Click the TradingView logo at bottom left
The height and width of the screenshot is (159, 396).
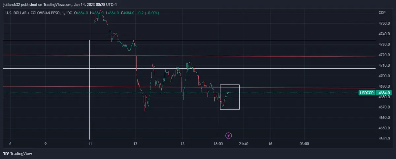coord(17,153)
